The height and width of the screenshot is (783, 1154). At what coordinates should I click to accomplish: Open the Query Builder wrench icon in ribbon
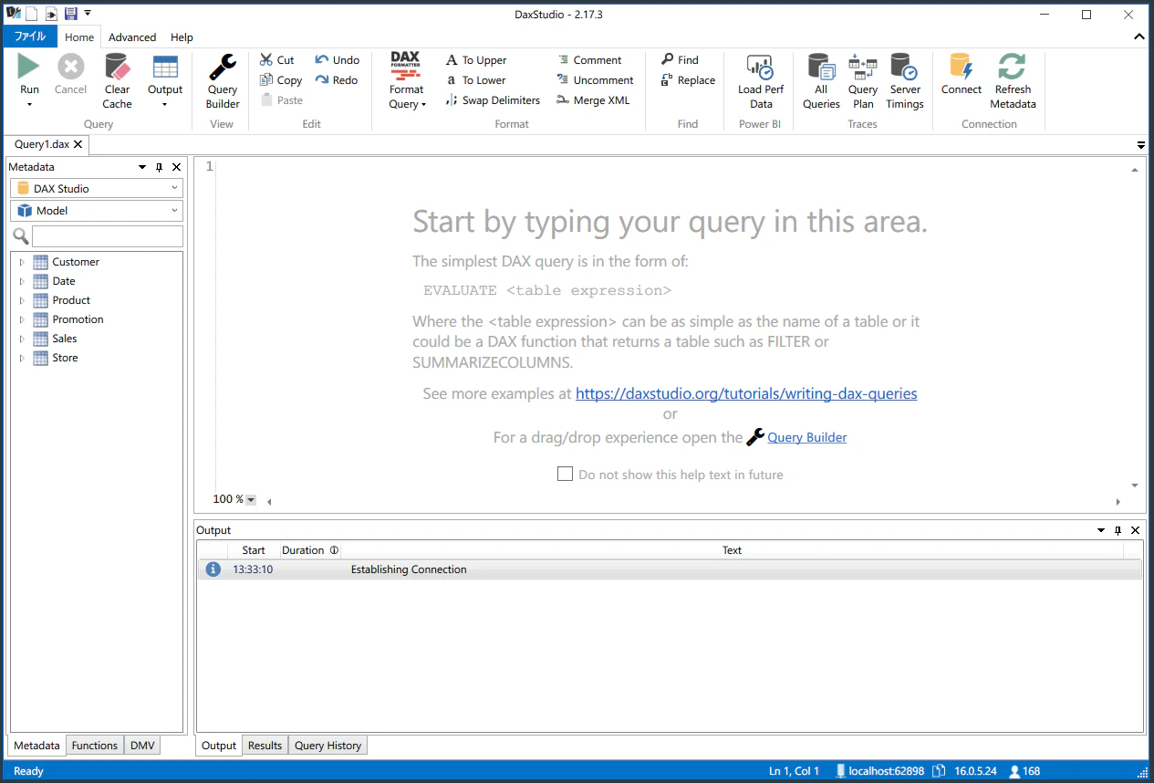223,67
